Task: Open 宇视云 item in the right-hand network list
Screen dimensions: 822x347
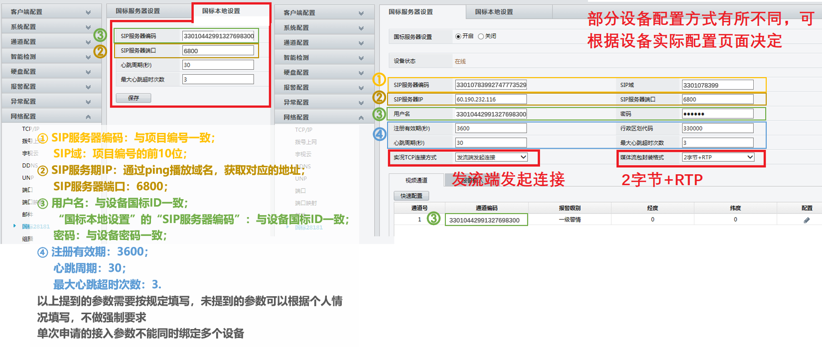Action: [303, 154]
